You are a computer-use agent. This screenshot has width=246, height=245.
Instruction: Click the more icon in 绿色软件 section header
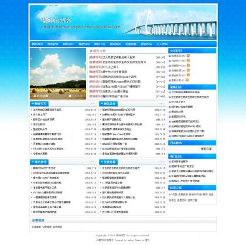92,162
